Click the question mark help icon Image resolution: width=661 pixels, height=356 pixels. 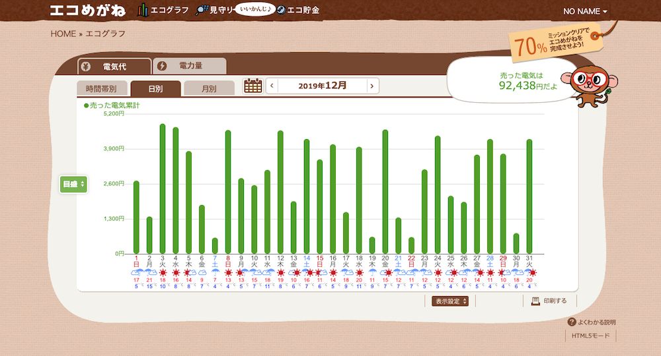(x=572, y=322)
